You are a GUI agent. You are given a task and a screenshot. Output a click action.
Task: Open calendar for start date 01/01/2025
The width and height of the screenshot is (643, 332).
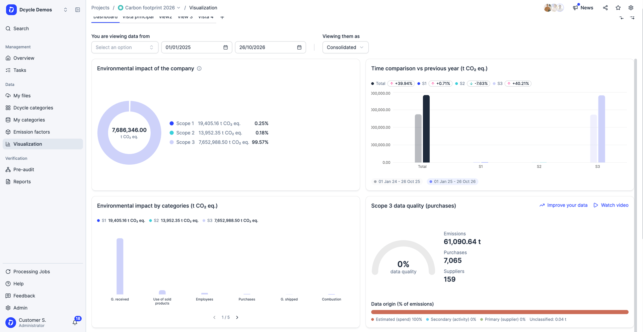click(225, 48)
